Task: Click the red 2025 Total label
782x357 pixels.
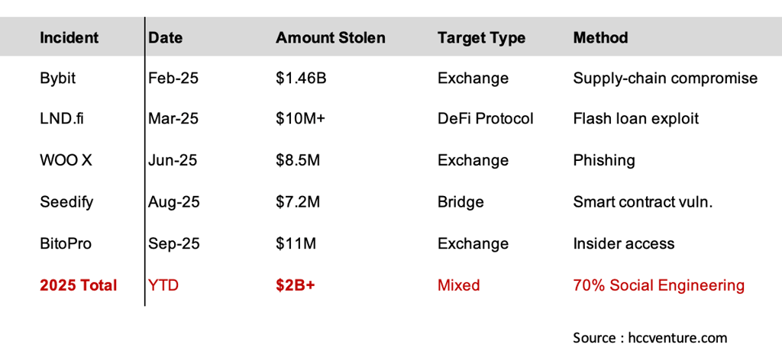Action: click(x=78, y=286)
